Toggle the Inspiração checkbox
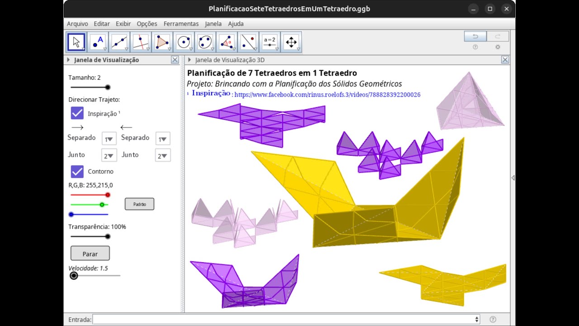 coord(77,113)
